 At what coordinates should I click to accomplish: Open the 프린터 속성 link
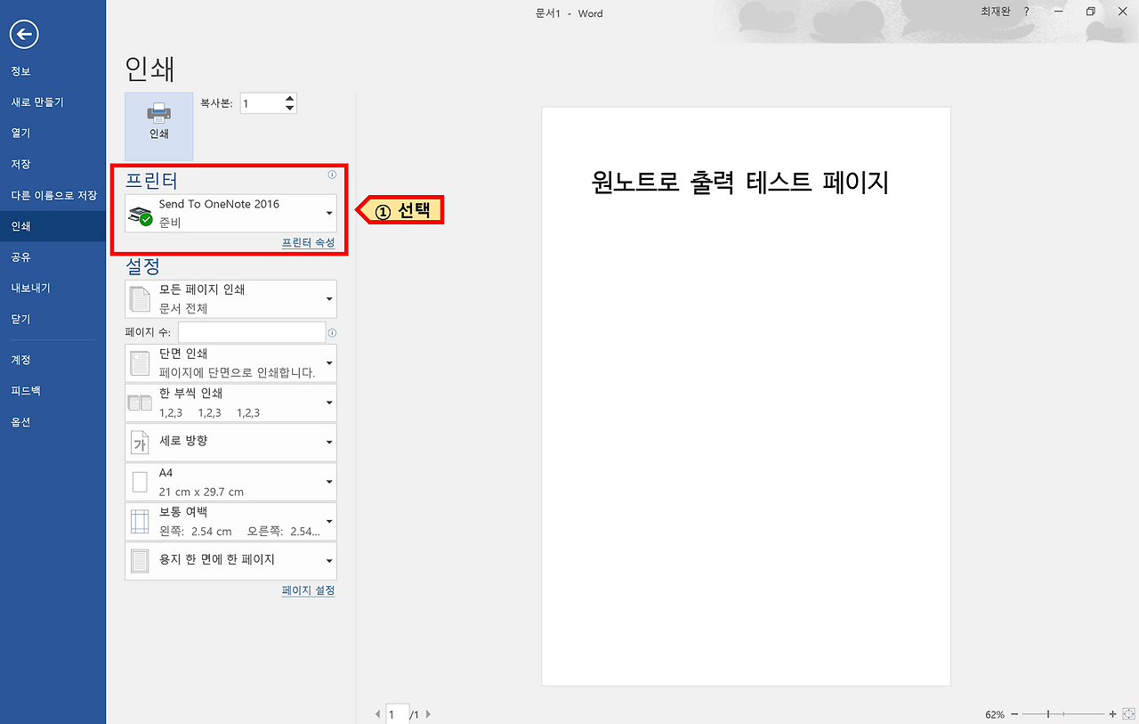coord(308,241)
